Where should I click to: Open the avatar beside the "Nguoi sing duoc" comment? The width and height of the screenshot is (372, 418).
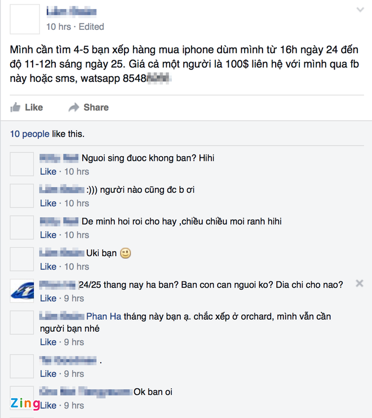23,164
